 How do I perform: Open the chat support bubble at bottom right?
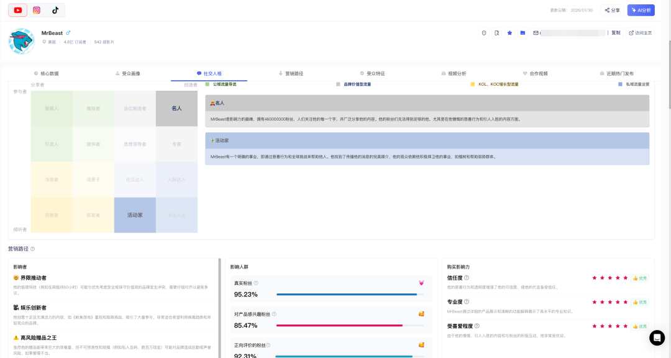(x=657, y=337)
